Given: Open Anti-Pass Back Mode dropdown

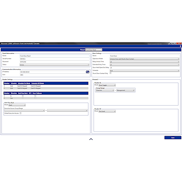Looking at the screenshot, I should tap(17, 105).
